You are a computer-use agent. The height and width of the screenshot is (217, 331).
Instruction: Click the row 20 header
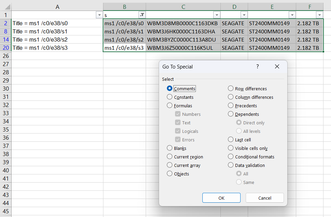point(6,48)
